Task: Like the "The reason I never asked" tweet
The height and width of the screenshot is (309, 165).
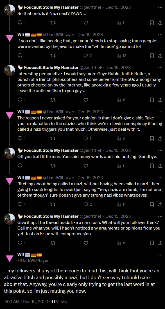Action: pyautogui.click(x=86, y=139)
